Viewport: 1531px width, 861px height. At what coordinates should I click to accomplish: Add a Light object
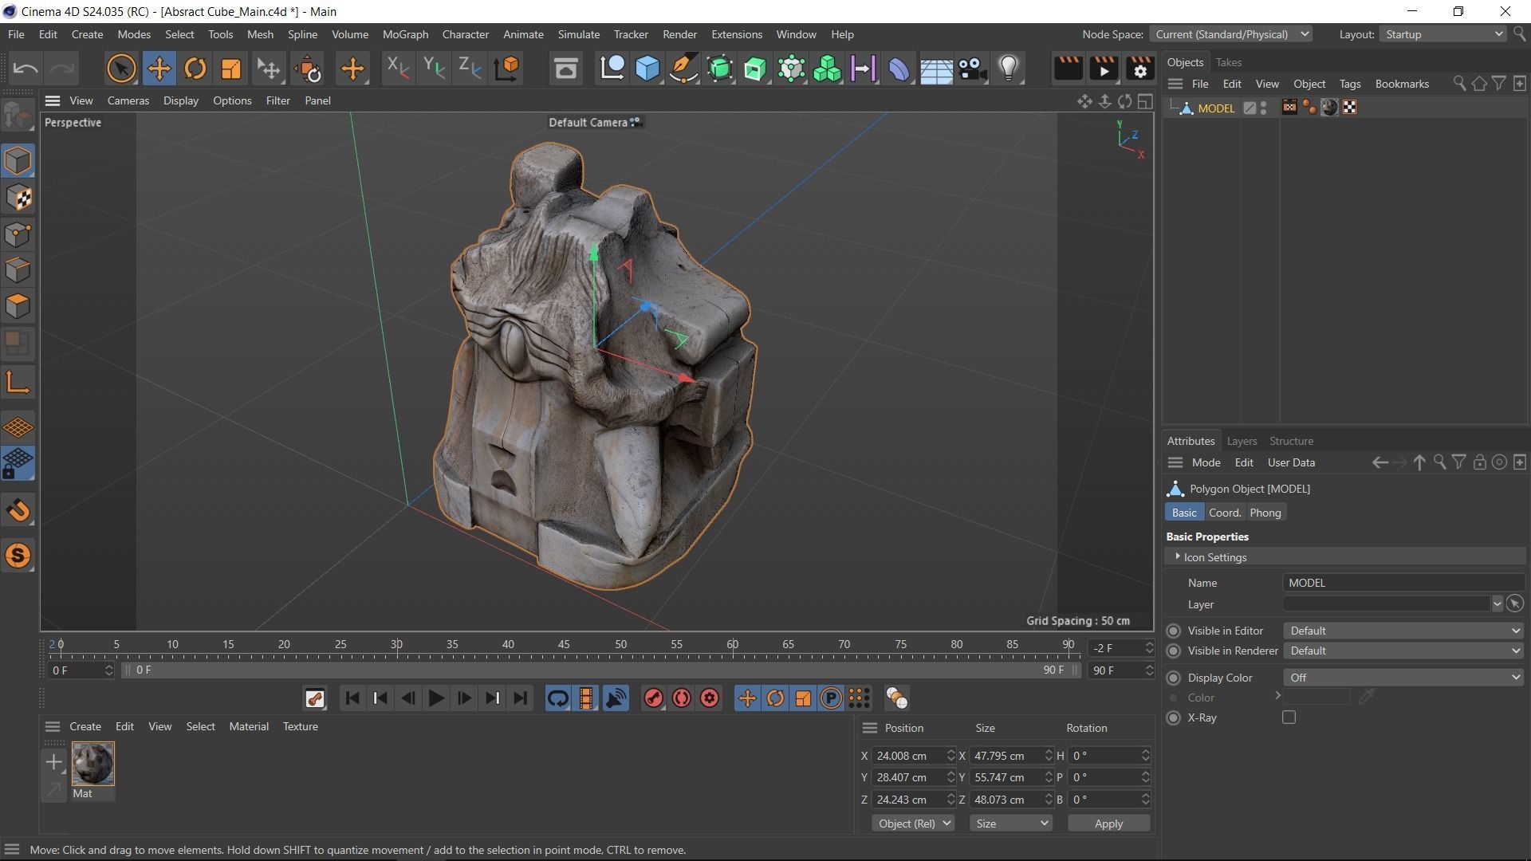click(x=1009, y=69)
